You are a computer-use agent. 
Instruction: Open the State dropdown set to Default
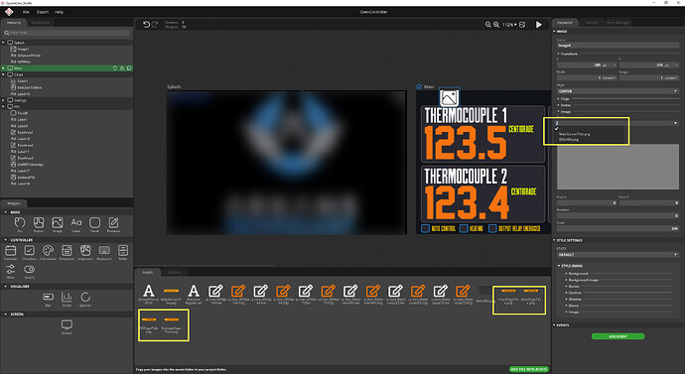point(617,254)
